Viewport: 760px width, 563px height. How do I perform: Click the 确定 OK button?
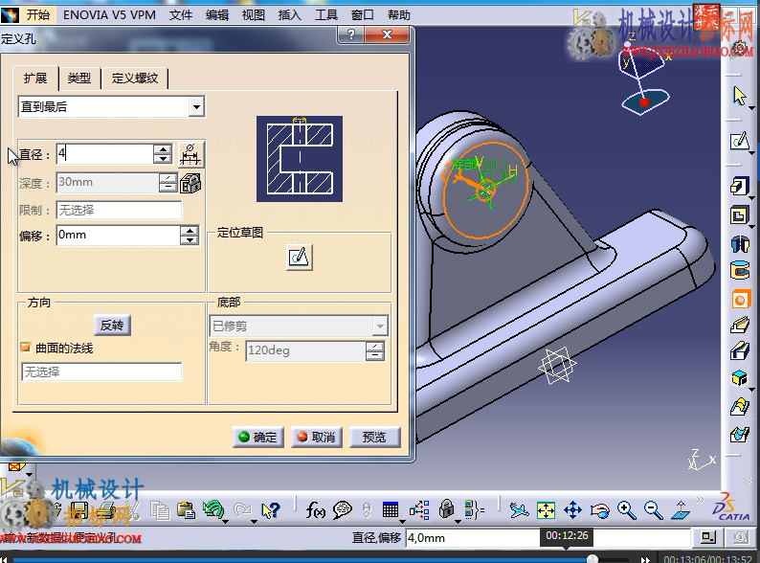coord(257,437)
